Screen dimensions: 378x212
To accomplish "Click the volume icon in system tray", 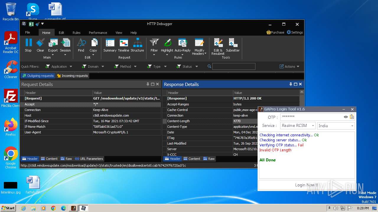I will tap(335, 208).
